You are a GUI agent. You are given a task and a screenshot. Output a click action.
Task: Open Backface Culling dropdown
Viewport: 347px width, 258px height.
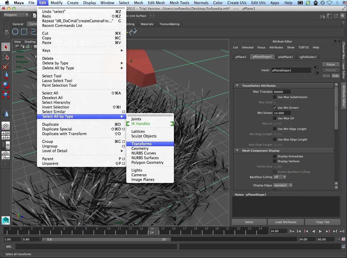click(280, 177)
